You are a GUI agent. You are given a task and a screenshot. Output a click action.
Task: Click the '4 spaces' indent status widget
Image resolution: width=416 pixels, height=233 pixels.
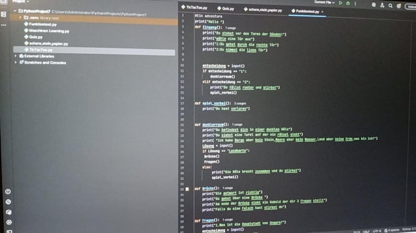393,230
